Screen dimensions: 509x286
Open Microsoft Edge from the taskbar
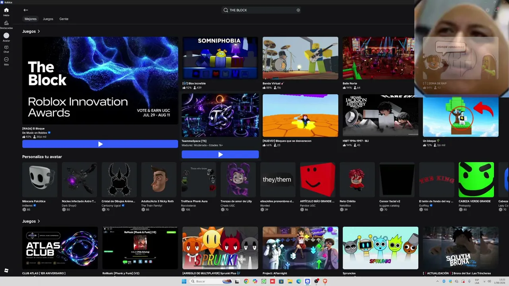pos(299,281)
